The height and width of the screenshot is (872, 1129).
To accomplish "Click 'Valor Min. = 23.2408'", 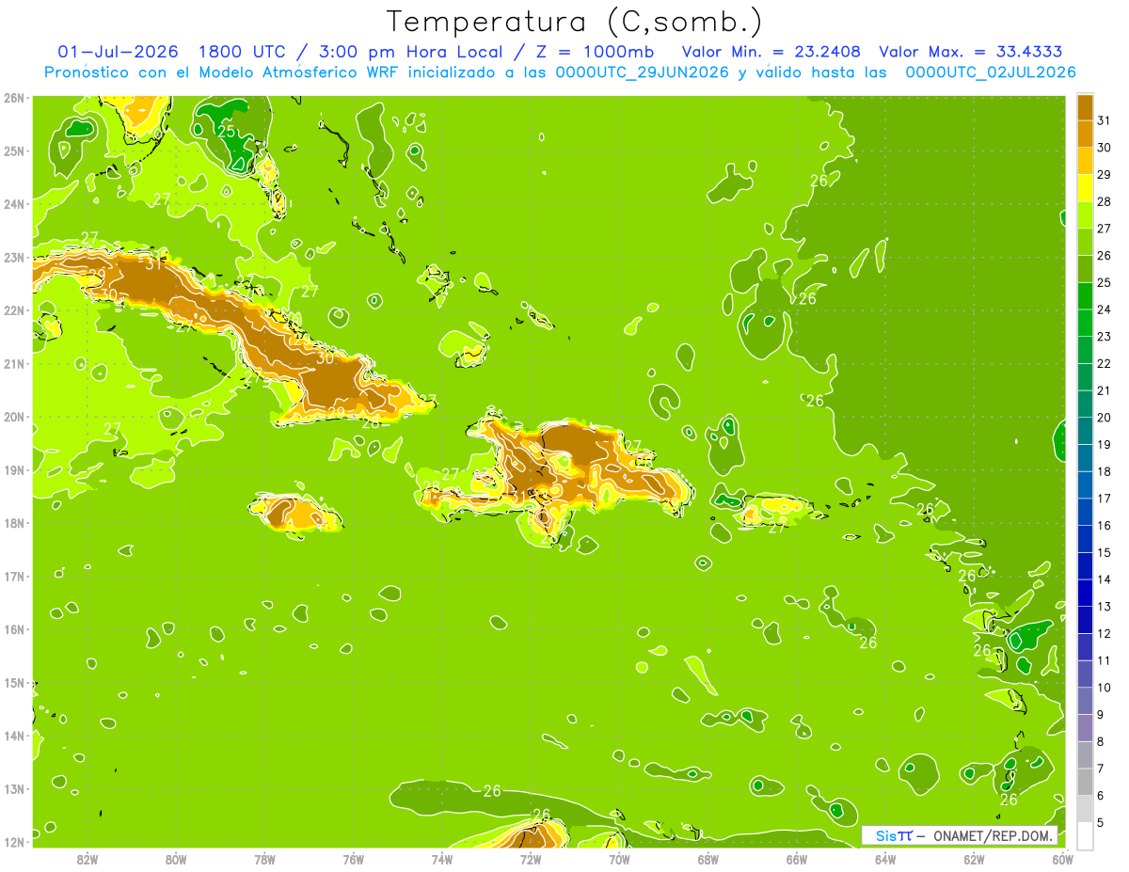I will (x=771, y=52).
